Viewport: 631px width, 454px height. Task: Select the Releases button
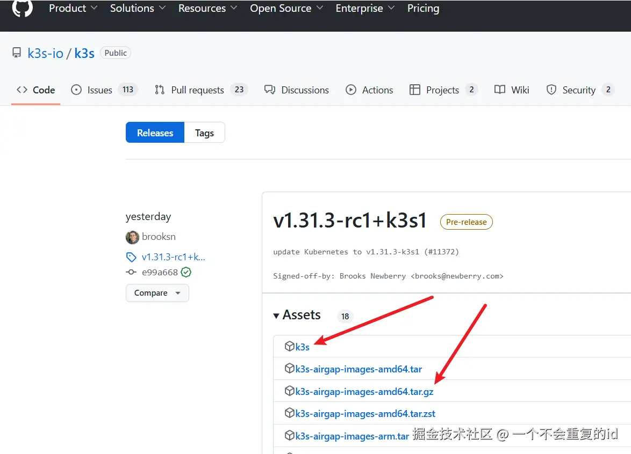pos(155,133)
